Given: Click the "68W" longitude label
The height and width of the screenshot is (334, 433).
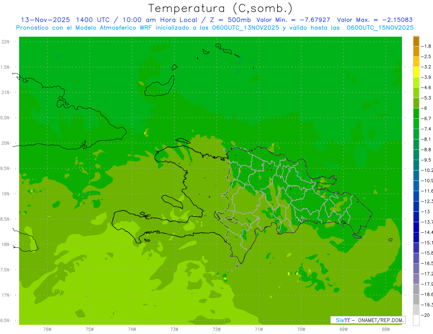Looking at the screenshot, I should point(386,329).
